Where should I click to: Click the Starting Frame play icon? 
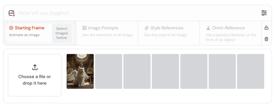11,28
